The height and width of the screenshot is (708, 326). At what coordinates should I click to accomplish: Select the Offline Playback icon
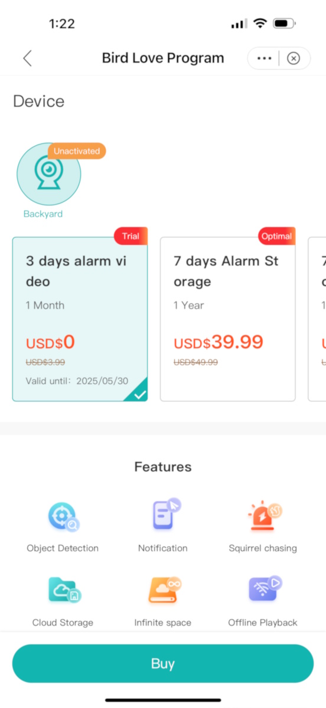point(264,589)
